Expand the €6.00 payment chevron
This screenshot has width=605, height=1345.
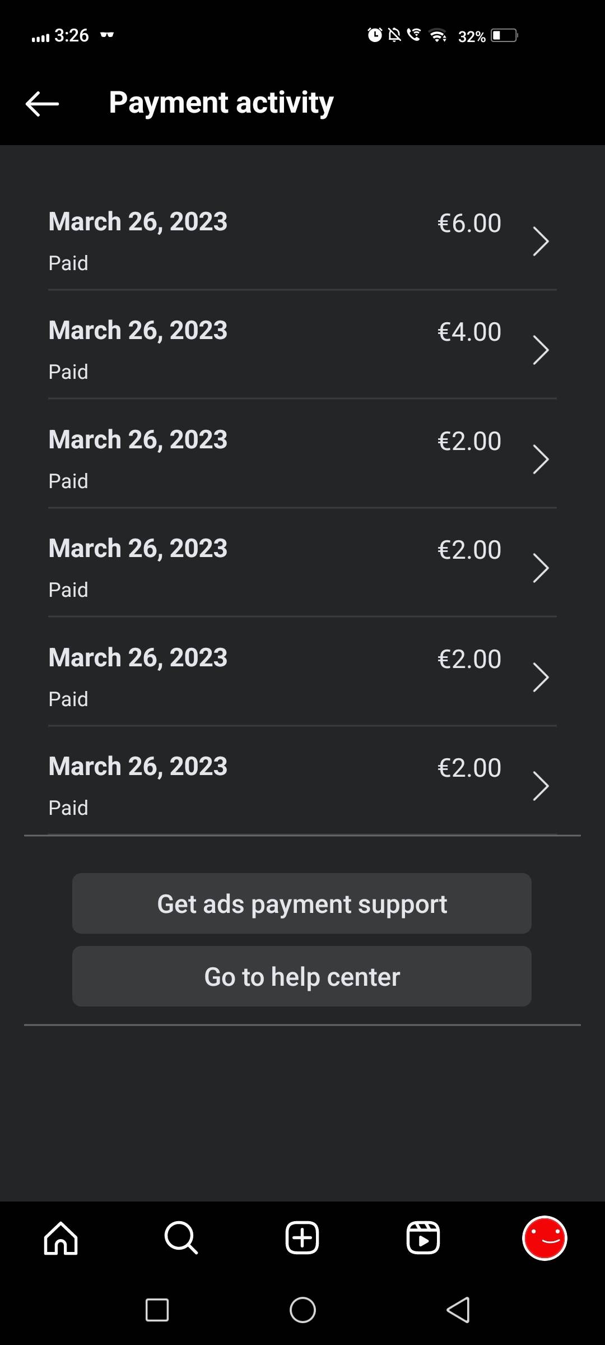point(540,242)
